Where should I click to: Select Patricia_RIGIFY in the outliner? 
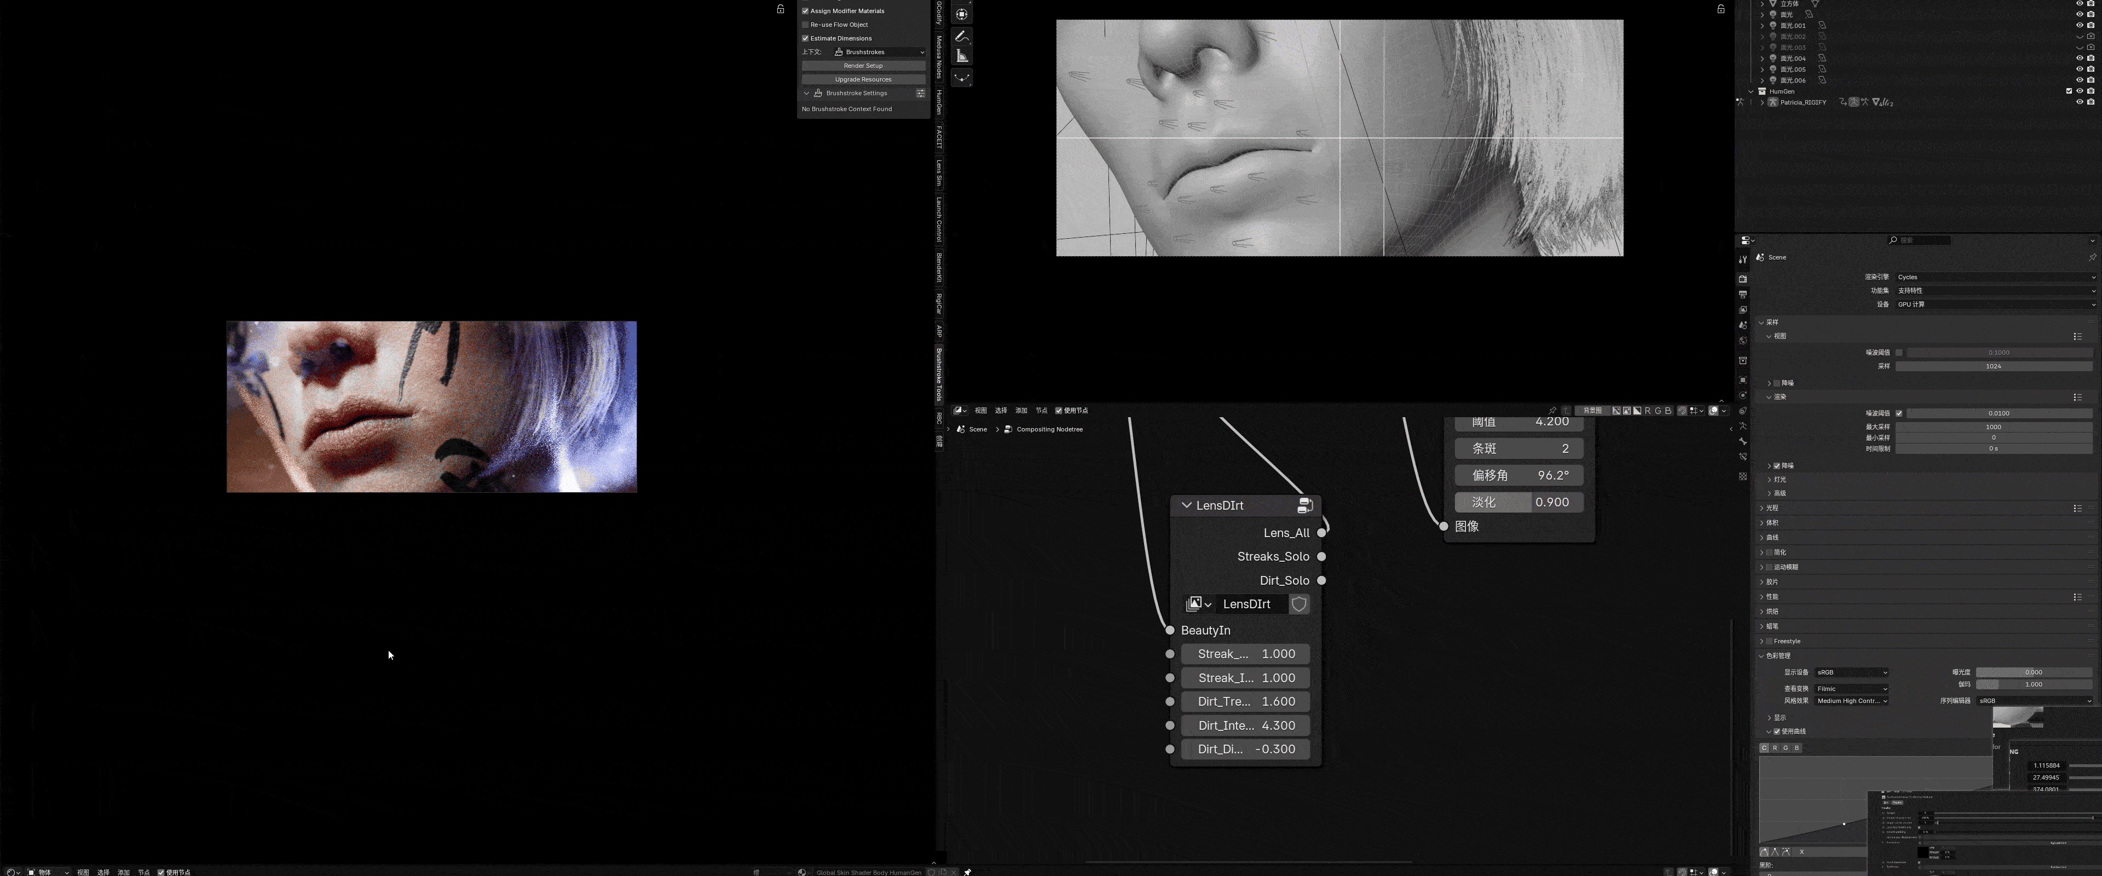(1803, 103)
